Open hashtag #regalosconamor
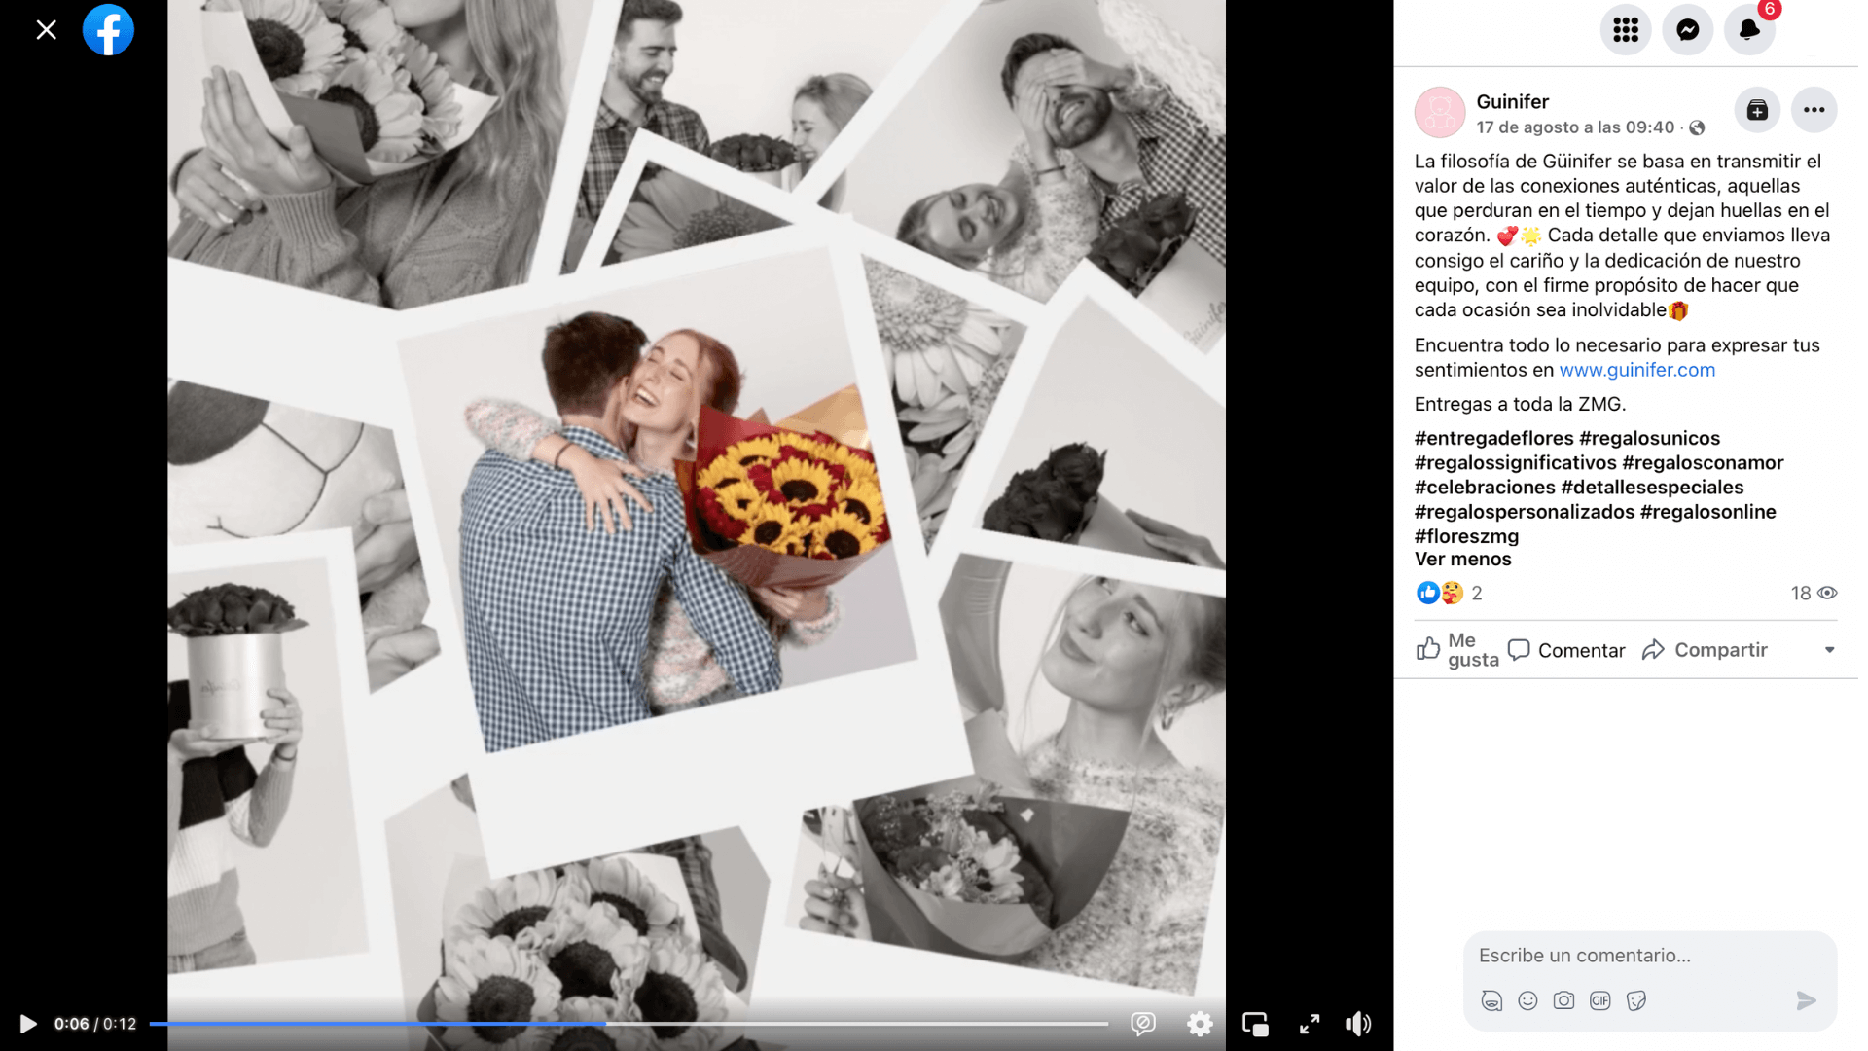 click(x=1703, y=462)
